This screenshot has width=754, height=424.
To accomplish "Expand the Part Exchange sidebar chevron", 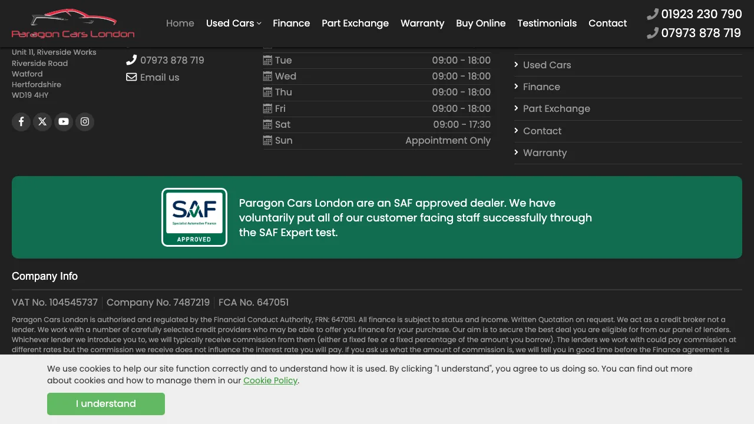I will 516,108.
